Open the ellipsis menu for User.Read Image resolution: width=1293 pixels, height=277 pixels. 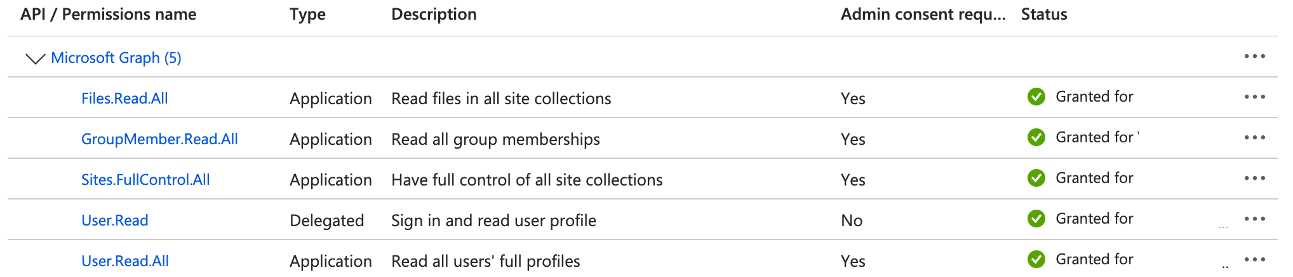pyautogui.click(x=1254, y=219)
